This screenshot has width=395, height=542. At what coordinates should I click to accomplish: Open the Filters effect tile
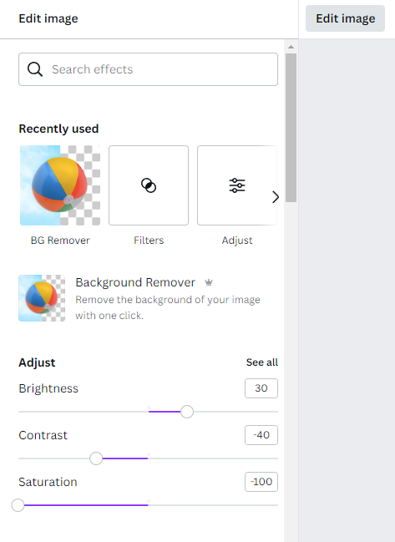click(x=149, y=185)
